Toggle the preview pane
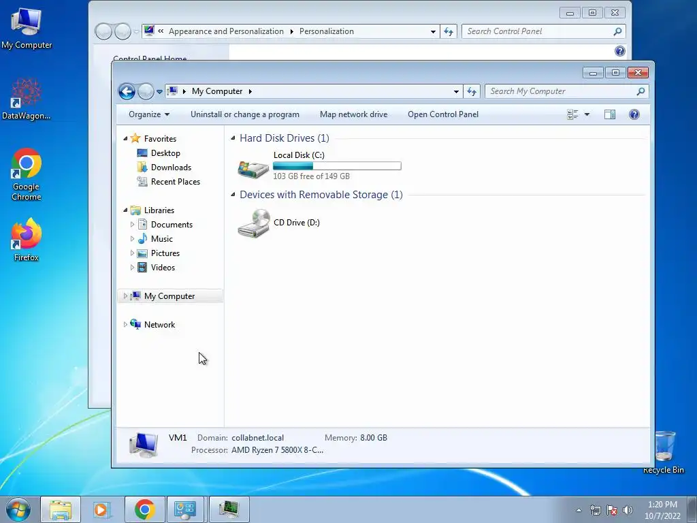The width and height of the screenshot is (697, 523). point(610,114)
